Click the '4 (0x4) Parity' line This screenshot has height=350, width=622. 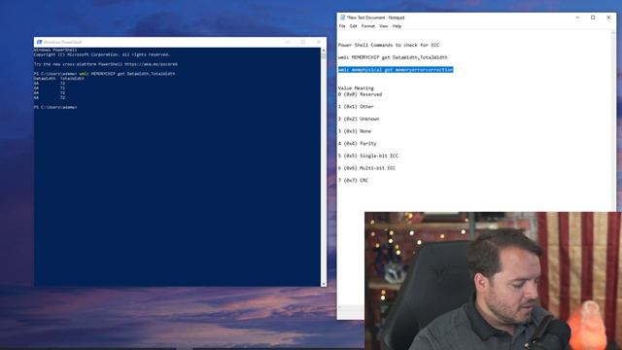[x=357, y=144]
